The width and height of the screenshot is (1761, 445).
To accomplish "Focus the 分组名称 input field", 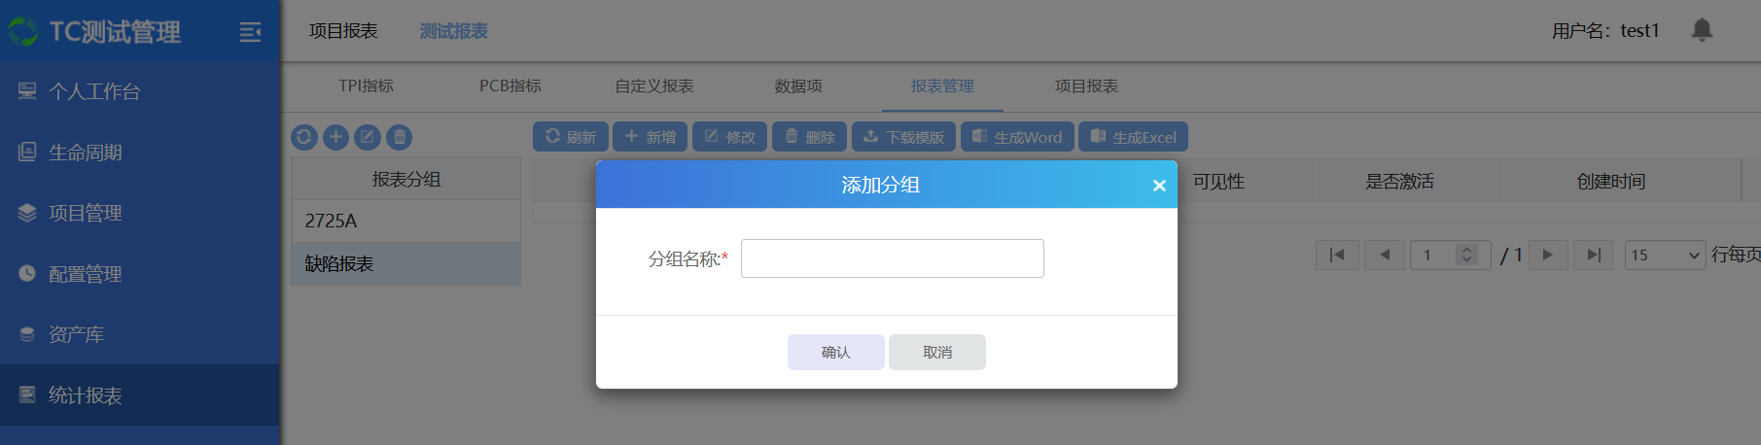I will point(893,258).
